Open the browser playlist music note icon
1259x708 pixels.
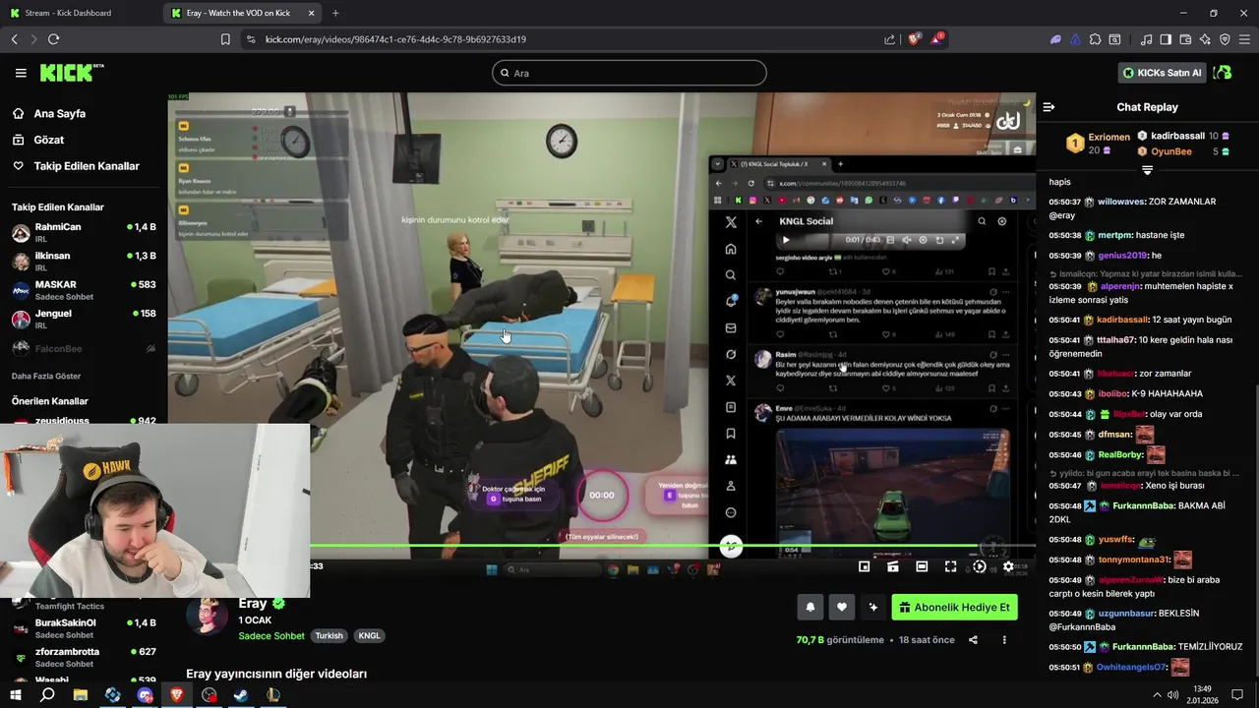point(1146,39)
